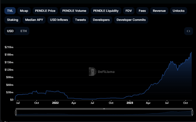Enable the Fees metric
Viewport: 196px width, 122px height.
click(142, 11)
